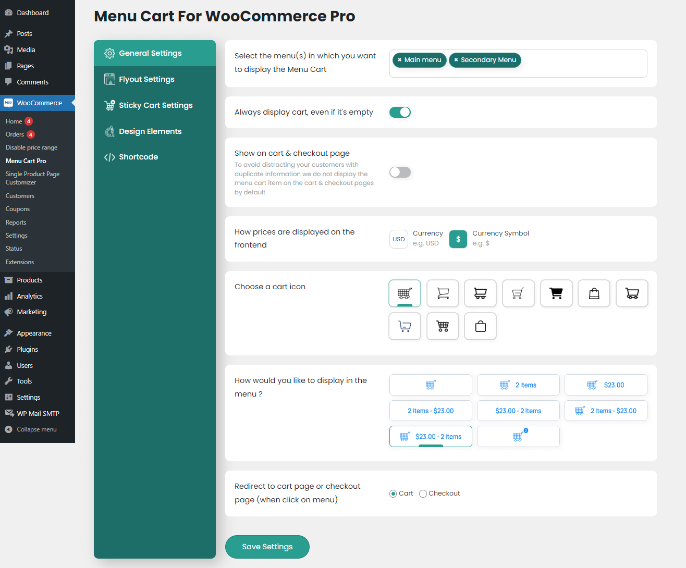
Task: Toggle Always display cart switch off
Action: (400, 112)
